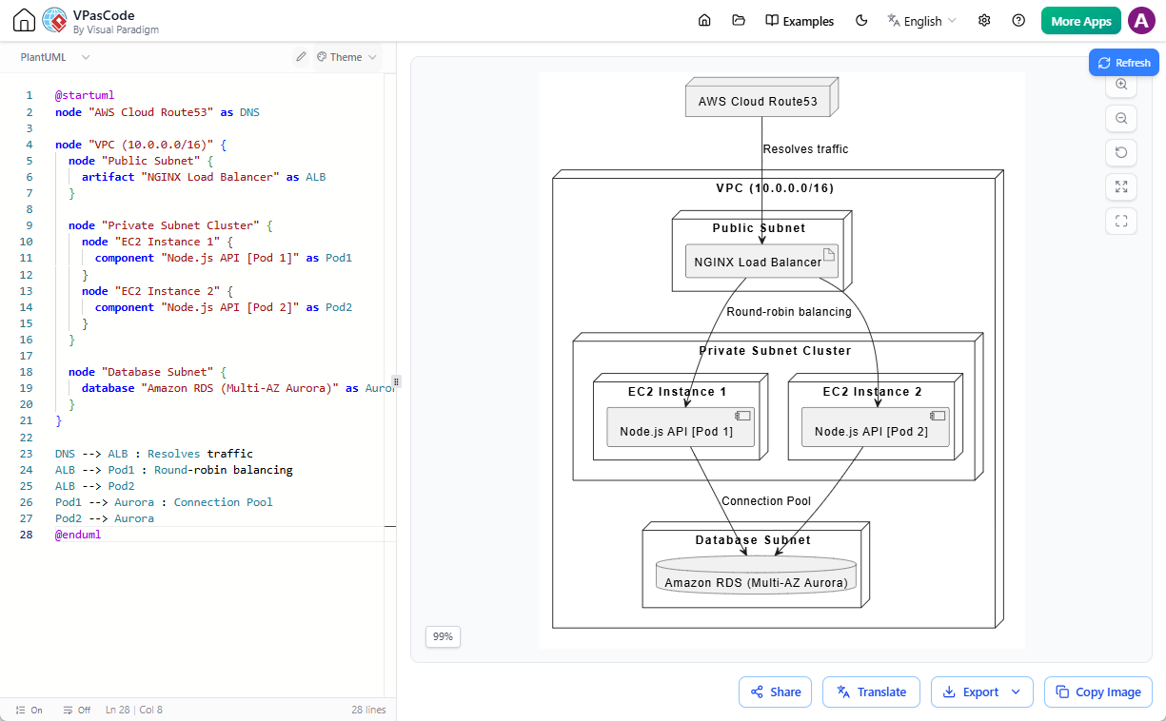Select the Amazon RDS database shape
Image resolution: width=1166 pixels, height=721 pixels.
[757, 575]
